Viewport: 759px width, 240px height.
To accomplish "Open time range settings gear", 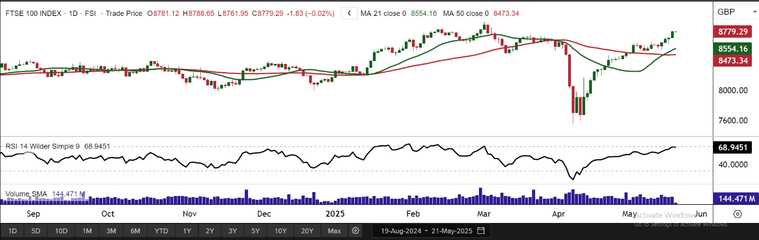I will pyautogui.click(x=356, y=231).
